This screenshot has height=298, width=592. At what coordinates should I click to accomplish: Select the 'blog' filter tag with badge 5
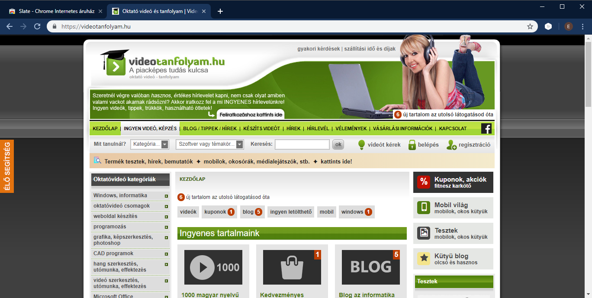coord(252,212)
